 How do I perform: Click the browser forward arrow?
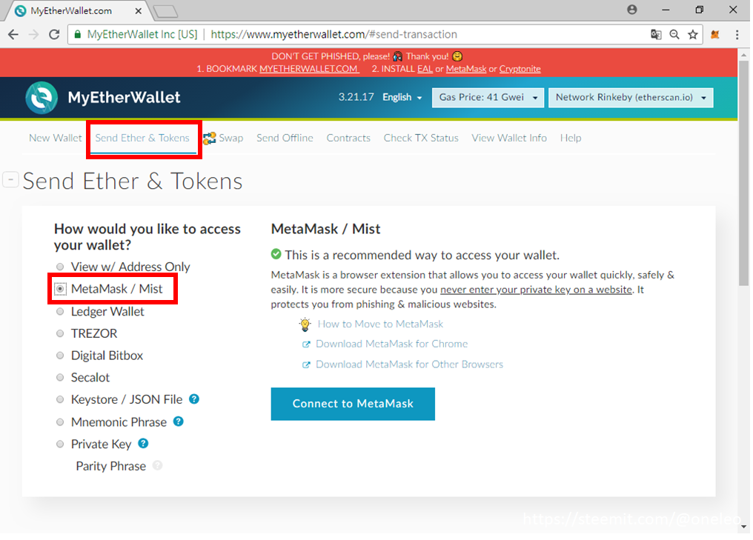(33, 35)
